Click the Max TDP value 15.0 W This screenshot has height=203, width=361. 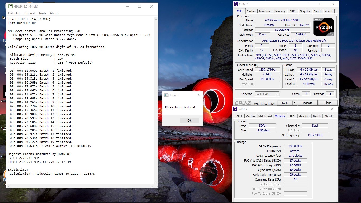[304, 25]
